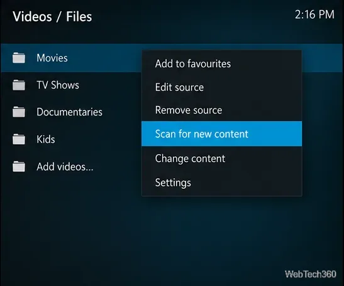
Task: Open the TV Shows source label
Action: pyautogui.click(x=58, y=85)
